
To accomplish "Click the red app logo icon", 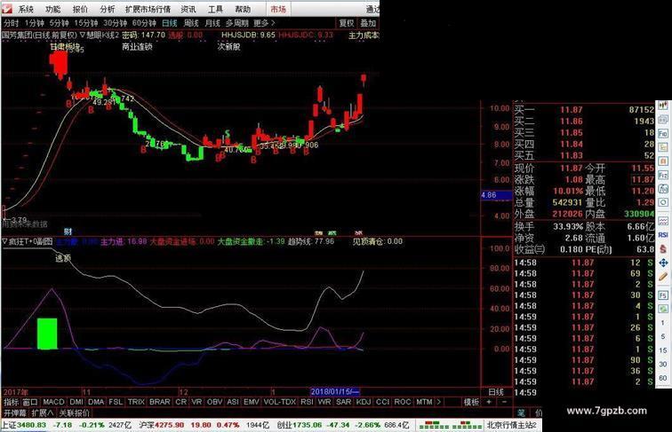I will [x=7, y=9].
